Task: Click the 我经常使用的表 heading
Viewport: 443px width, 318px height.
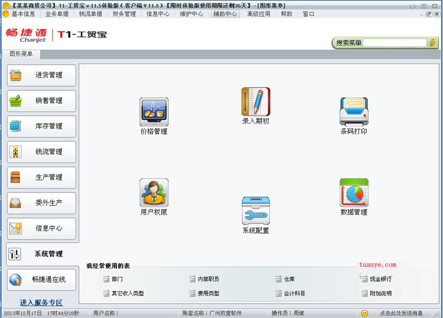Action: coord(108,266)
